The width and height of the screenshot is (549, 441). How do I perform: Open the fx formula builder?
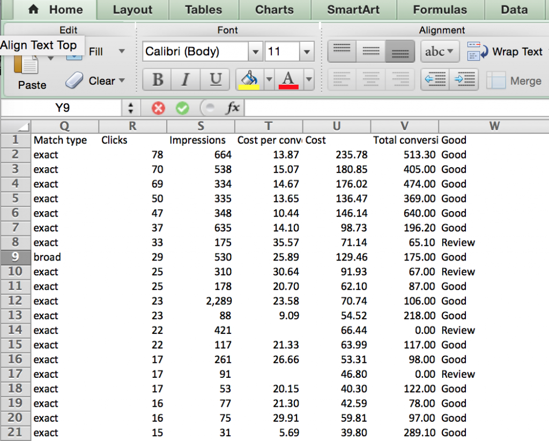pos(233,108)
